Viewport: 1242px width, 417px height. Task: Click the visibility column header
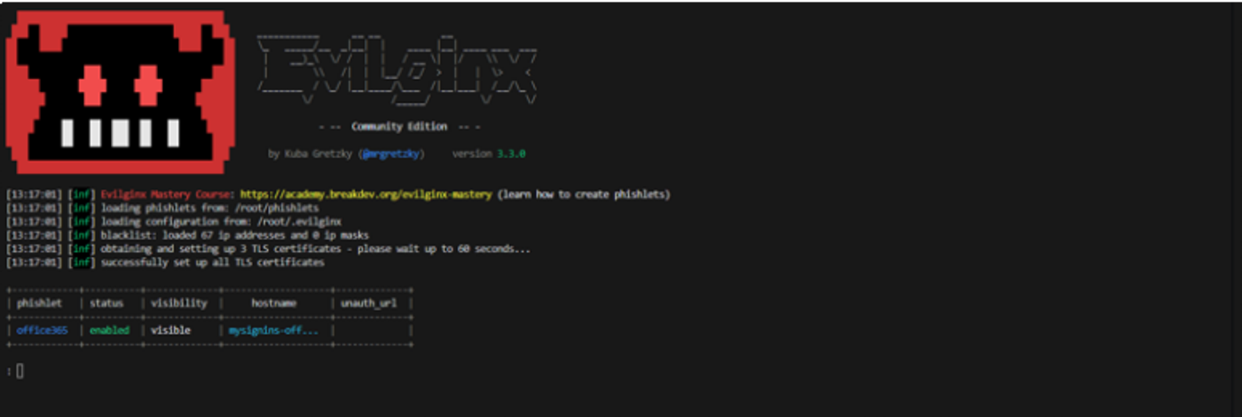click(x=178, y=303)
